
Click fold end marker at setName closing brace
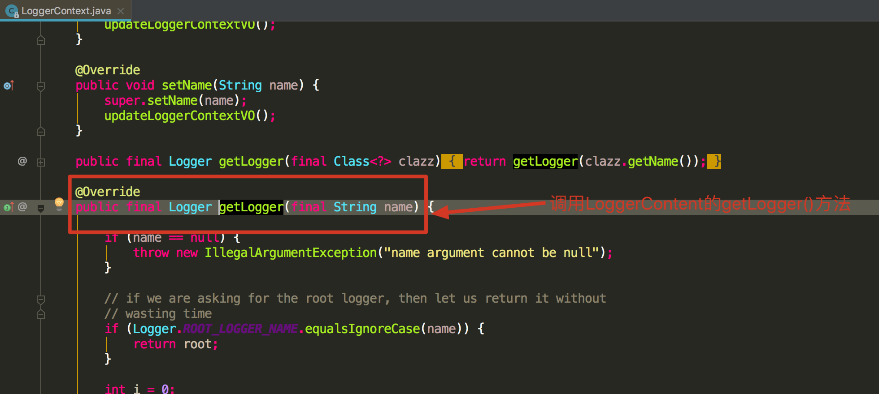41,132
